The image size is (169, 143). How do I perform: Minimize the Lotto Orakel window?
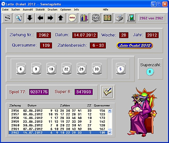[154, 4]
